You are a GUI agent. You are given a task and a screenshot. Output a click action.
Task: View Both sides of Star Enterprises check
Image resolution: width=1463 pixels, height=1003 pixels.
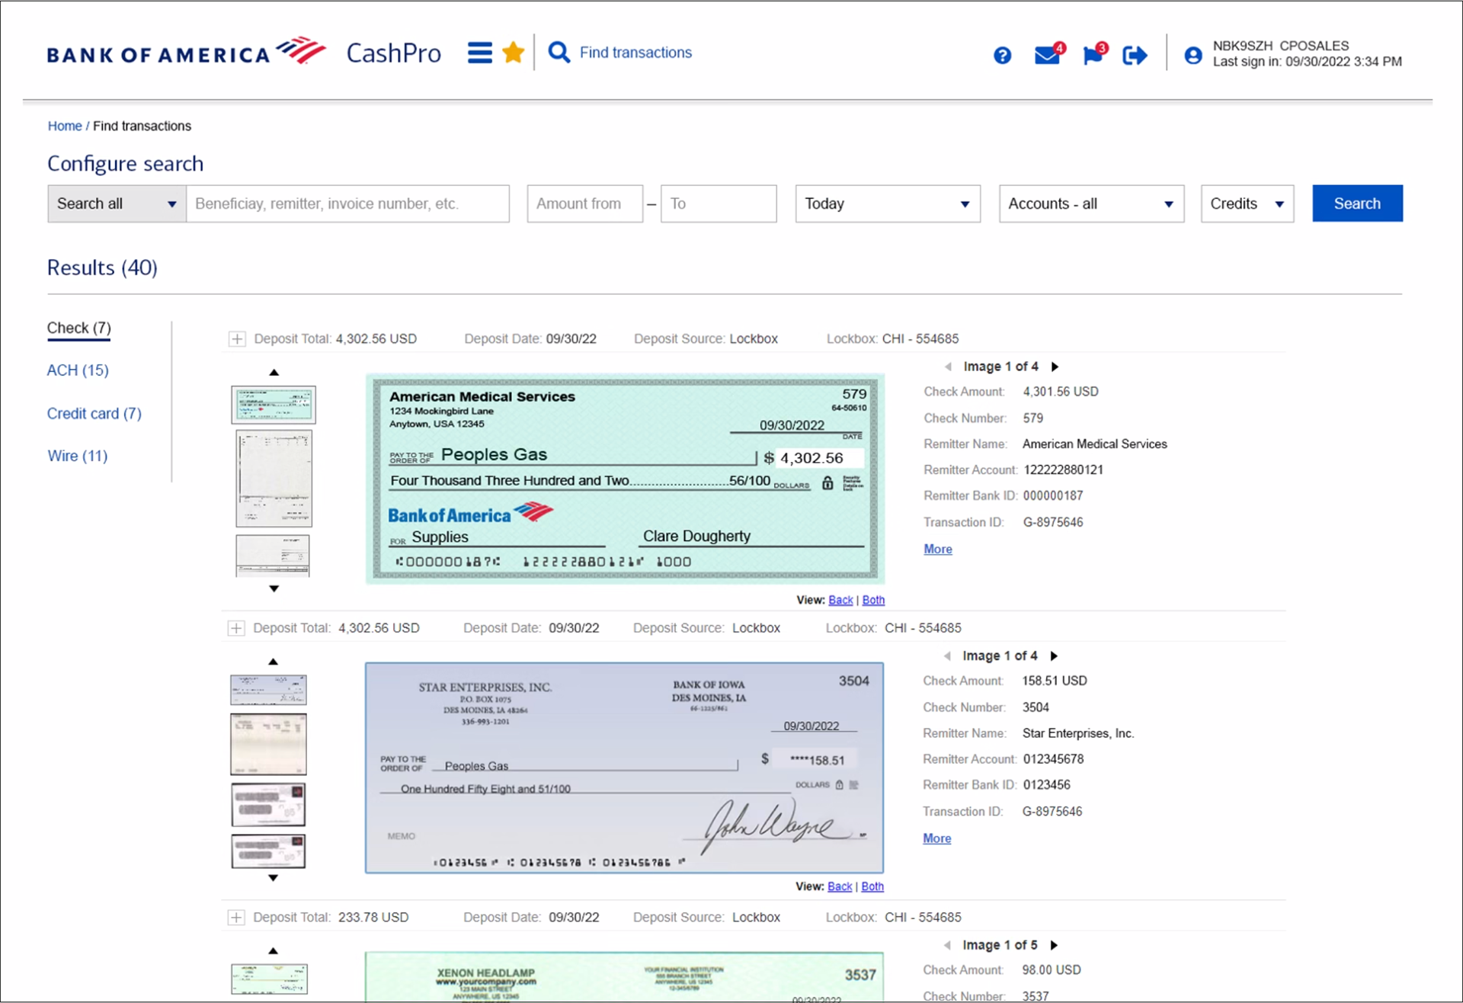pyautogui.click(x=872, y=886)
